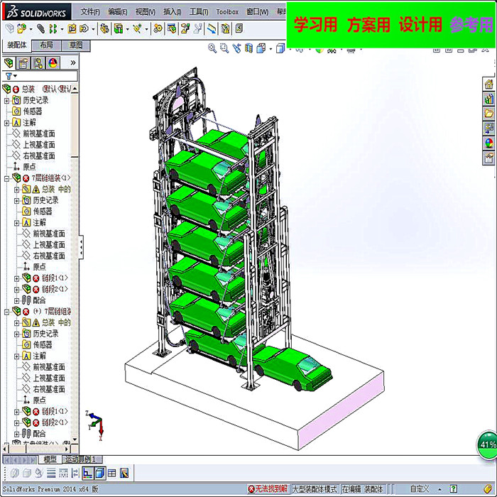The image size is (497, 497).
Task: Click the View Orientation cube icon
Action: (x=261, y=48)
